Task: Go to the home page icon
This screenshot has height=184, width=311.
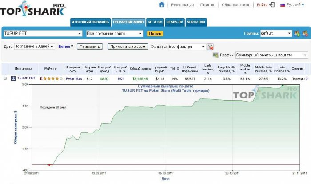Action: click(162, 4)
